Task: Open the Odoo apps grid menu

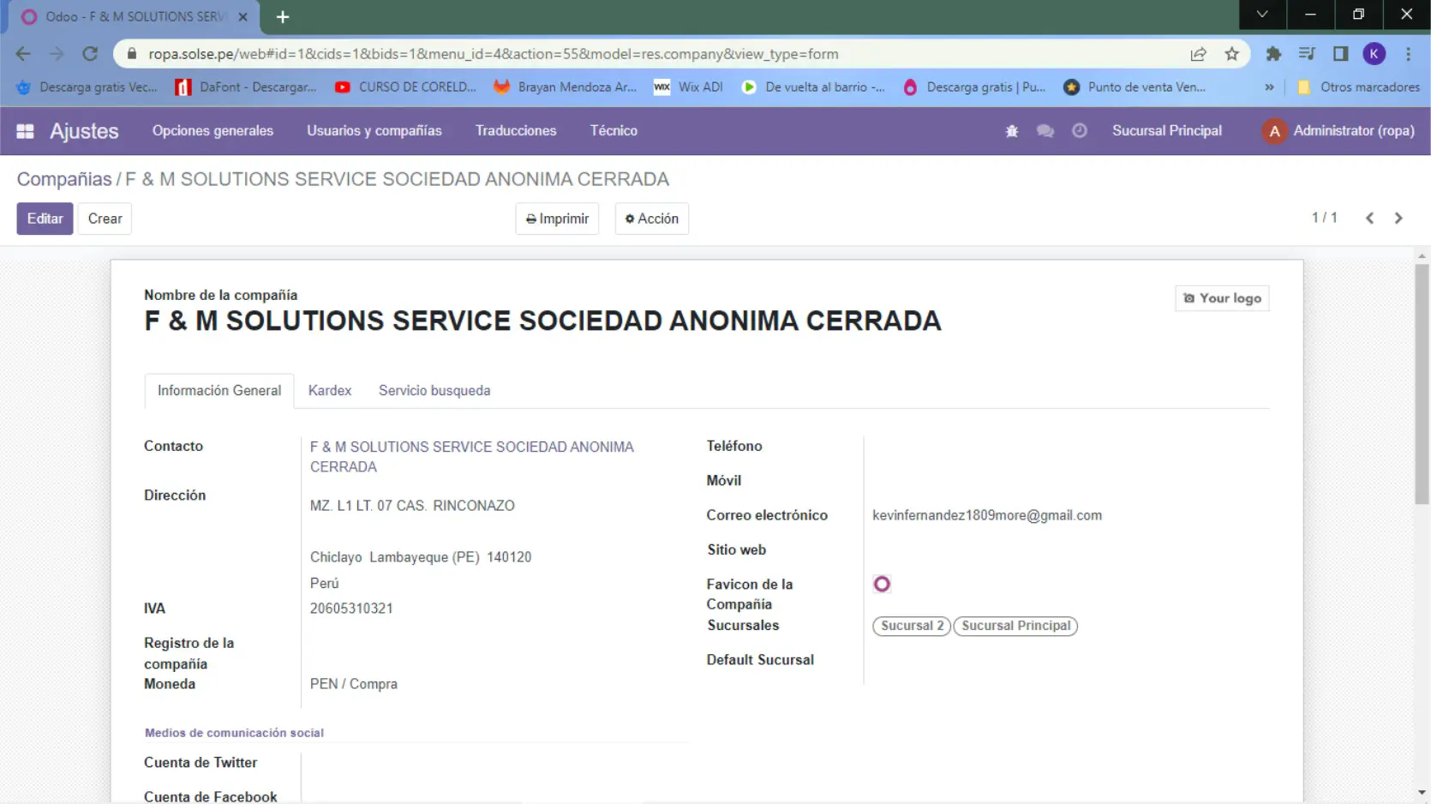Action: pyautogui.click(x=25, y=131)
